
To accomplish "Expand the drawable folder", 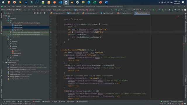I will 8,41.
